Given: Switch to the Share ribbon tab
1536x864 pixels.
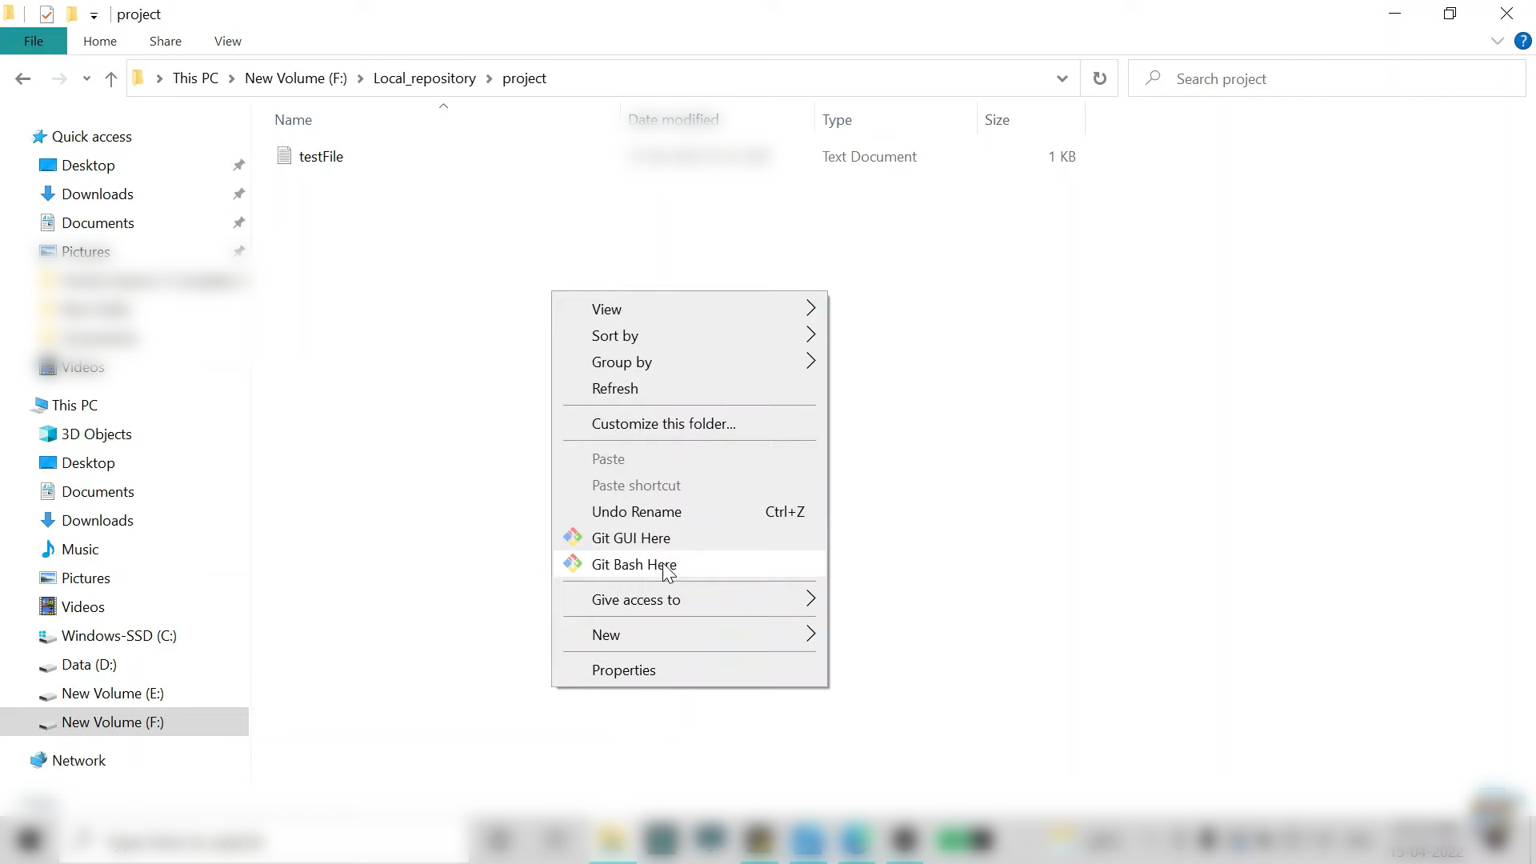Looking at the screenshot, I should (x=166, y=41).
